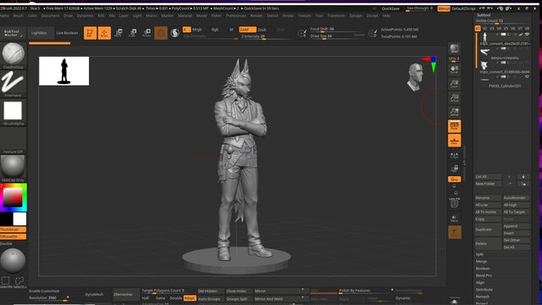This screenshot has width=542, height=305.
Task: Click the Append button
Action: (516, 226)
